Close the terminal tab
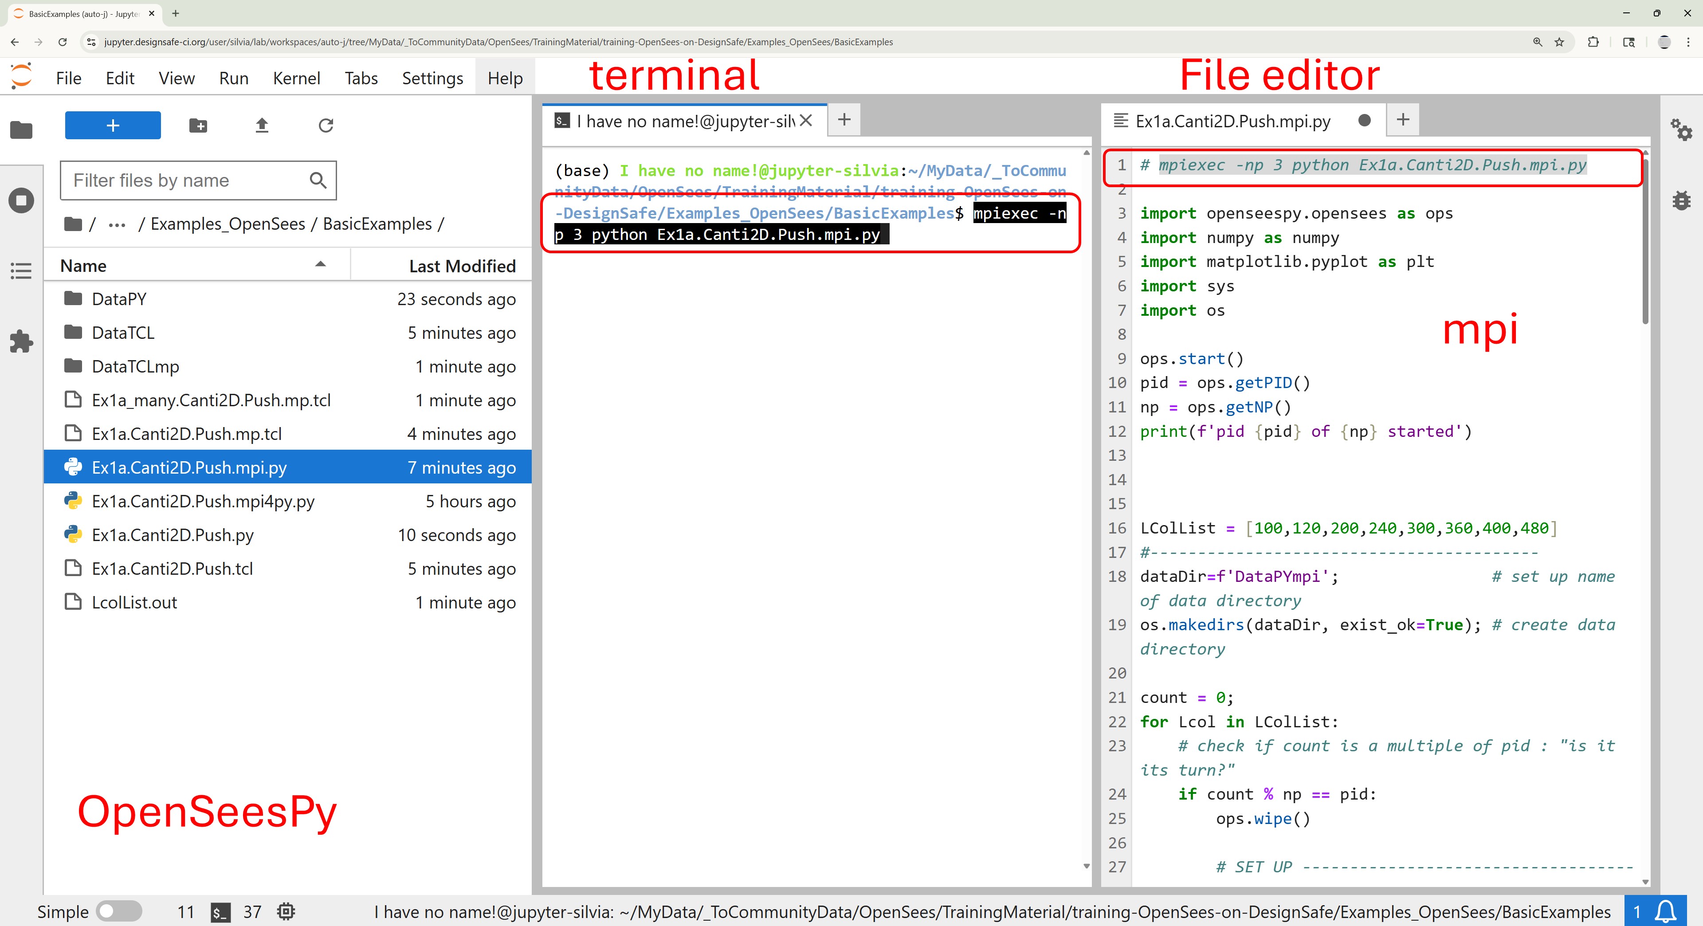 pos(805,120)
